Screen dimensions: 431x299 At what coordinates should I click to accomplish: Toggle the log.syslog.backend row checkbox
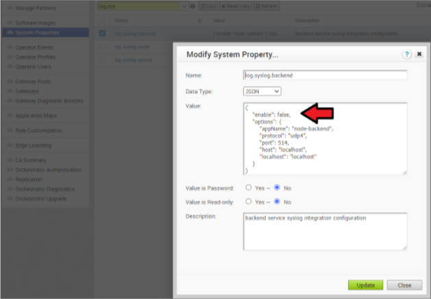(102, 32)
